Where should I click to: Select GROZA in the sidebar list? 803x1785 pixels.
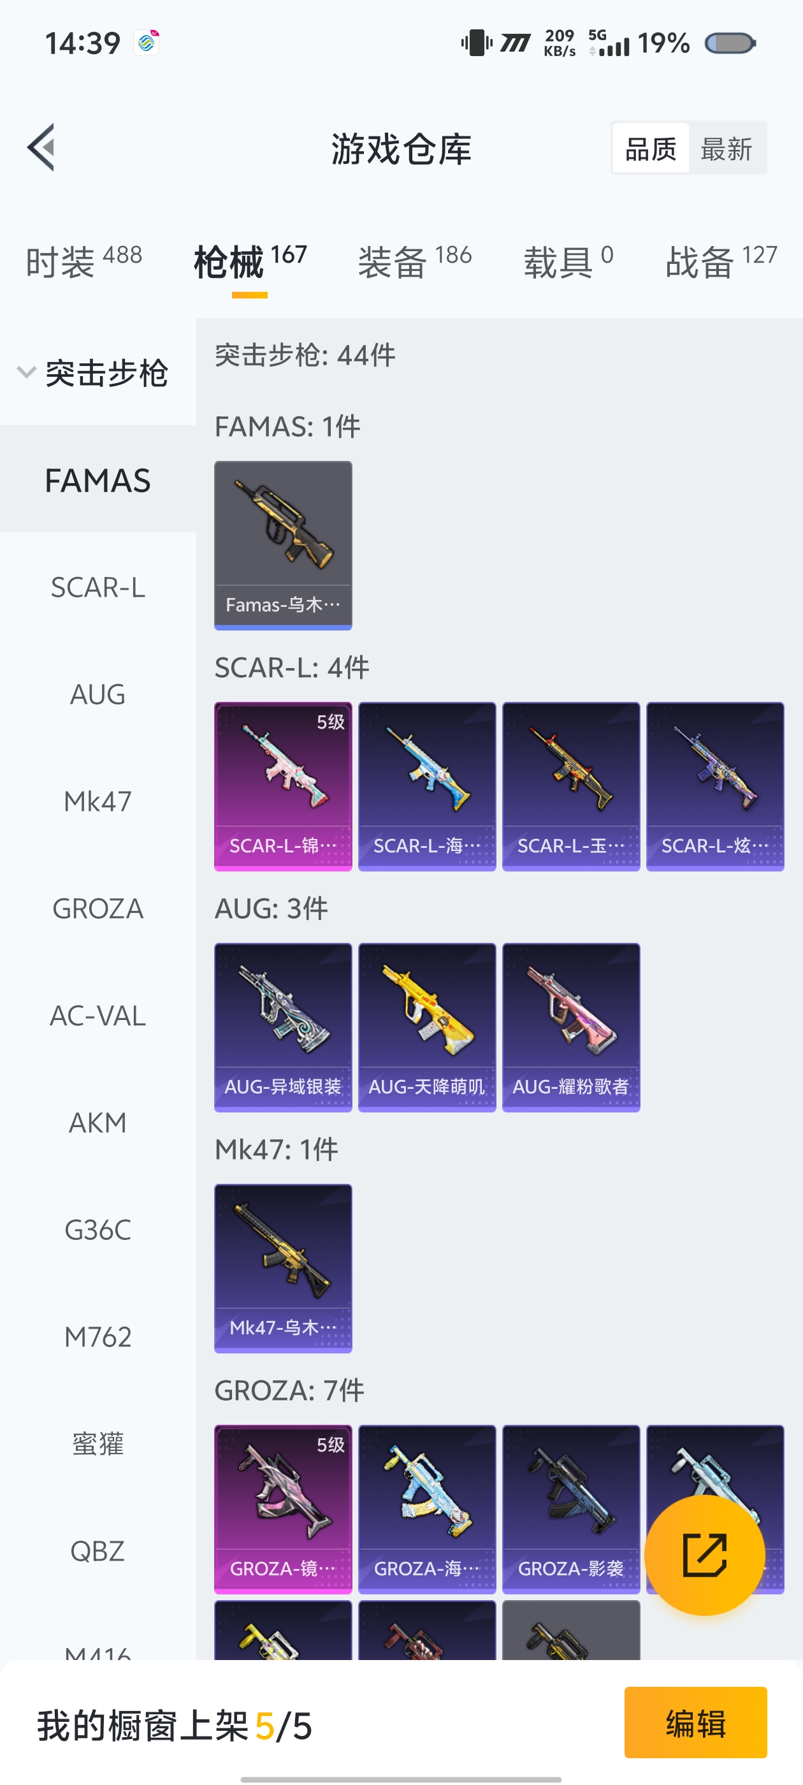[x=98, y=908]
